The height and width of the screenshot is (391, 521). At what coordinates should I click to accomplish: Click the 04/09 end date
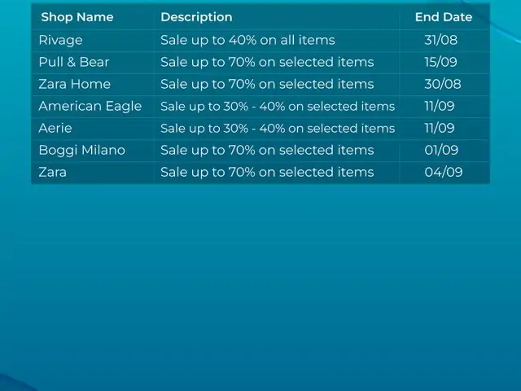443,172
